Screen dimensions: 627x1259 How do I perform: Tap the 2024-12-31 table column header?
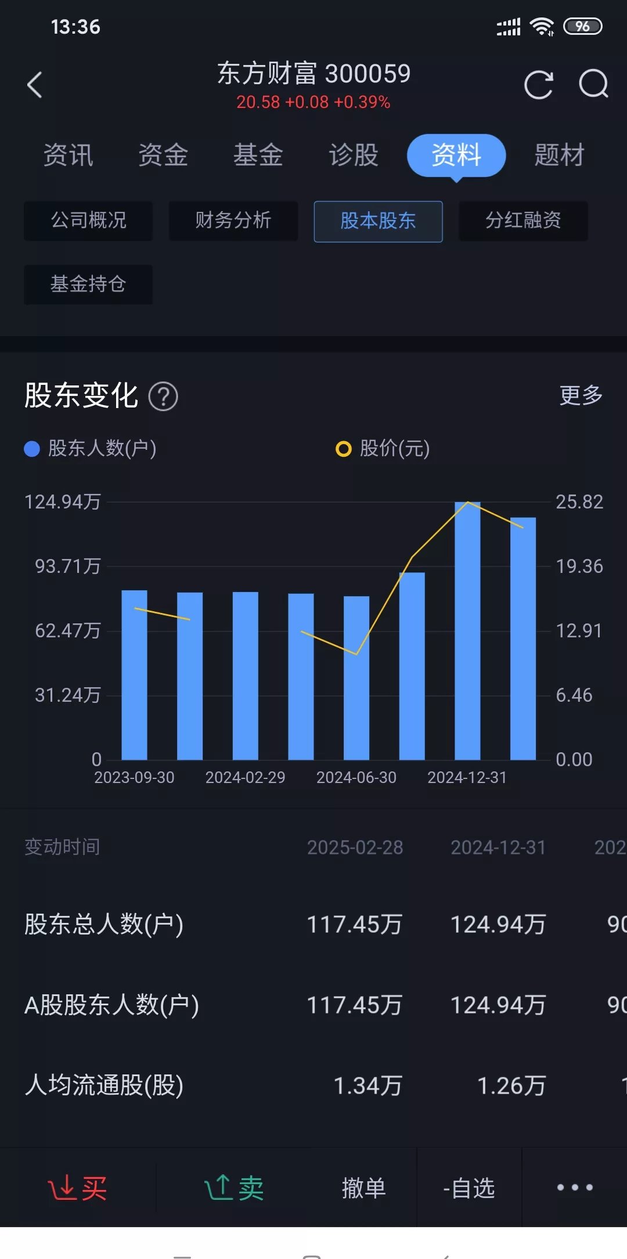point(498,847)
